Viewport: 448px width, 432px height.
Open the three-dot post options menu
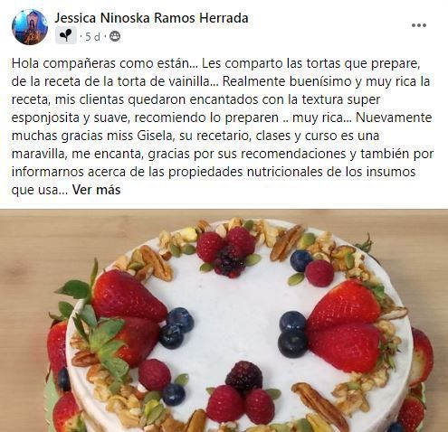pos(419,25)
